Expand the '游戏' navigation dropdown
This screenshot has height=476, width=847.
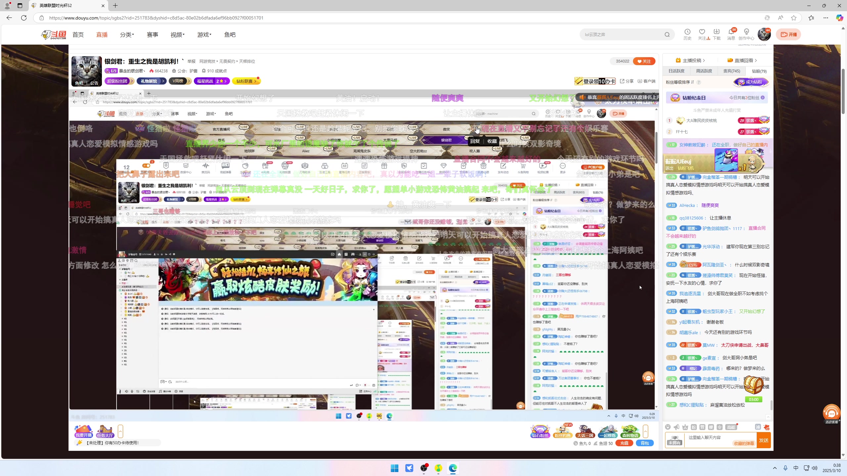coord(204,35)
